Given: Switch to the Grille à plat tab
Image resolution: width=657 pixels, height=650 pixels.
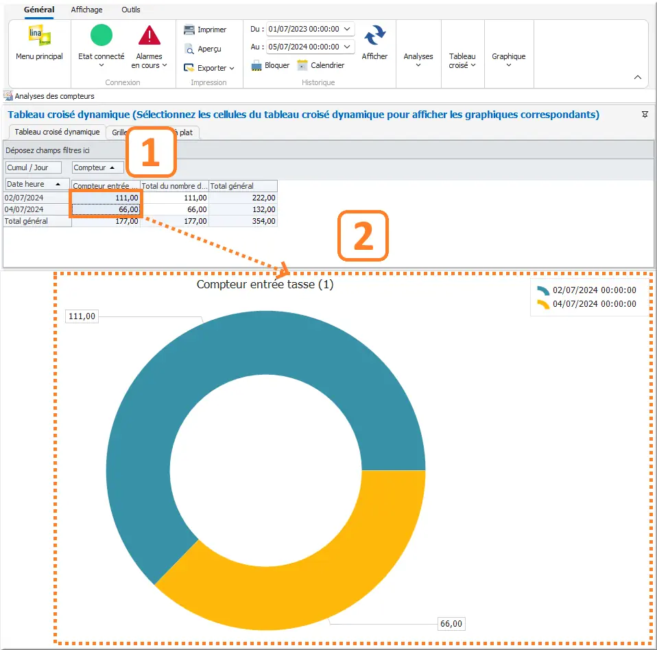Looking at the screenshot, I should pos(152,132).
